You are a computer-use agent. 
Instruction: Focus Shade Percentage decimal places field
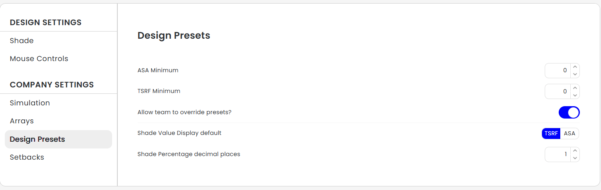(558, 154)
